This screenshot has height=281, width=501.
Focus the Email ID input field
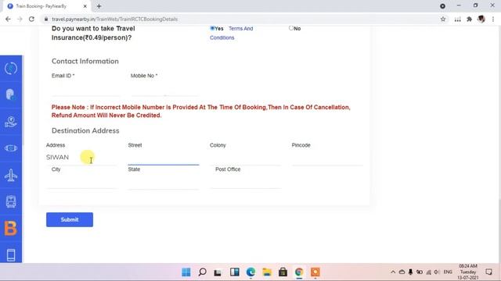click(x=85, y=90)
